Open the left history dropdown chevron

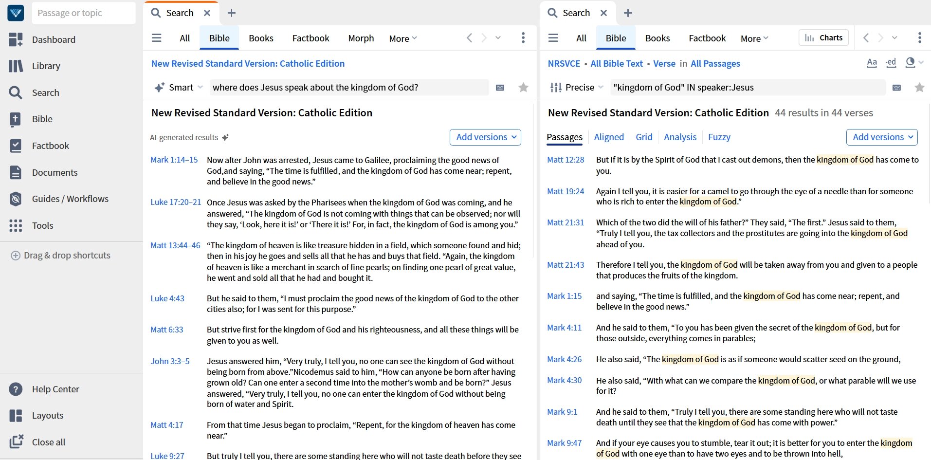pyautogui.click(x=498, y=38)
